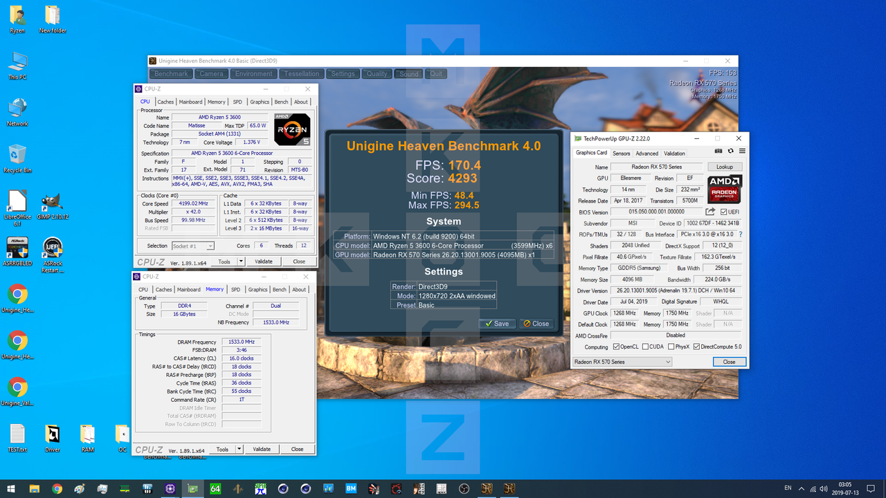Viewport: 886px width, 498px height.
Task: Open the Socket #1 selection dropdown in CPU-Z
Action: [x=193, y=246]
